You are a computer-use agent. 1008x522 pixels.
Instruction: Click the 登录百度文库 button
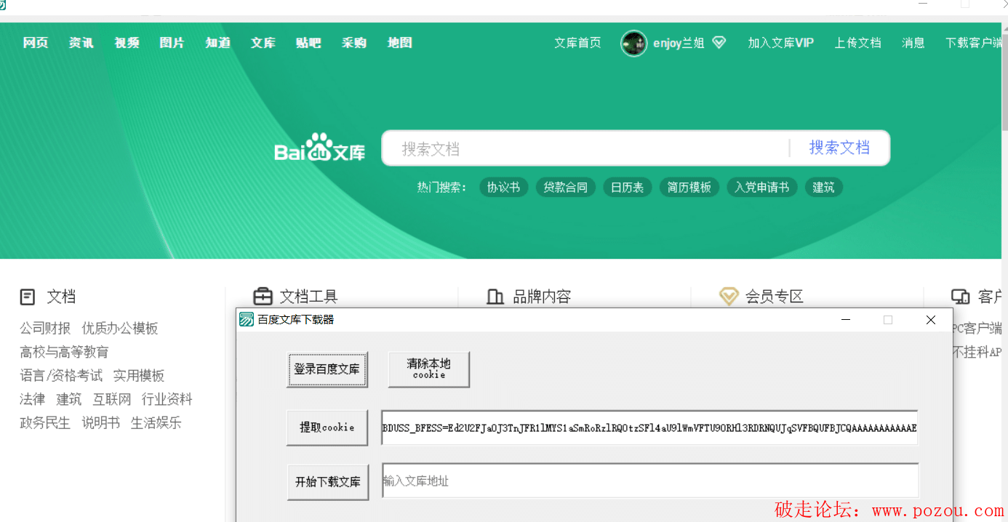pos(327,369)
